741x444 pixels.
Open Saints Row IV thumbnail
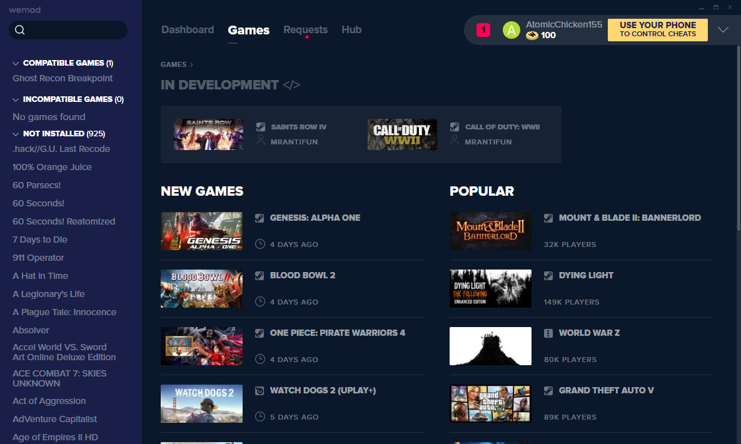[208, 134]
